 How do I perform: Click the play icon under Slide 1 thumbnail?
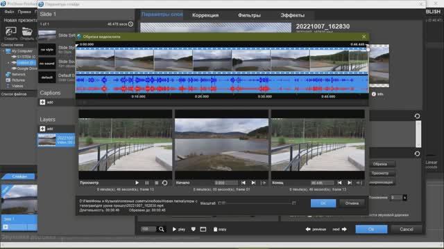pos(6,227)
